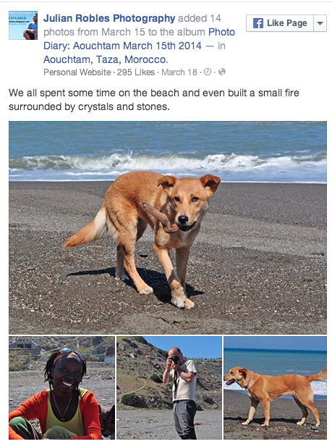Click the 295 Likes text
332x444 pixels.
(136, 72)
